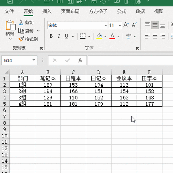Switch to the Data (数据) tab
Screen dimensions: 173x173
point(140,11)
